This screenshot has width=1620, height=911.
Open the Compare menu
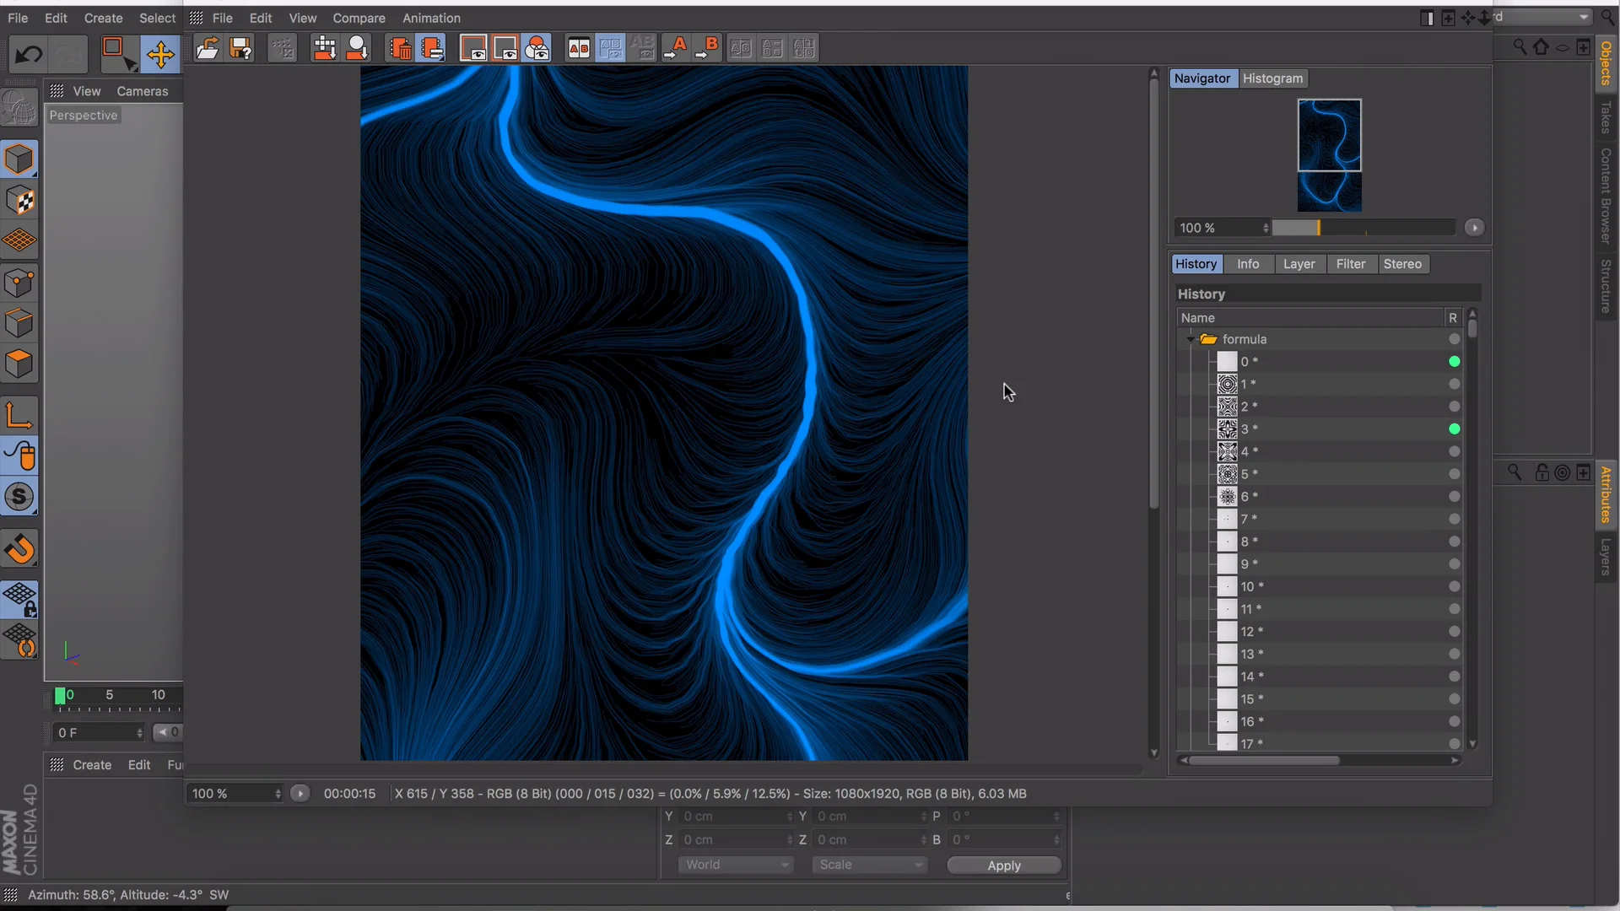coord(359,18)
